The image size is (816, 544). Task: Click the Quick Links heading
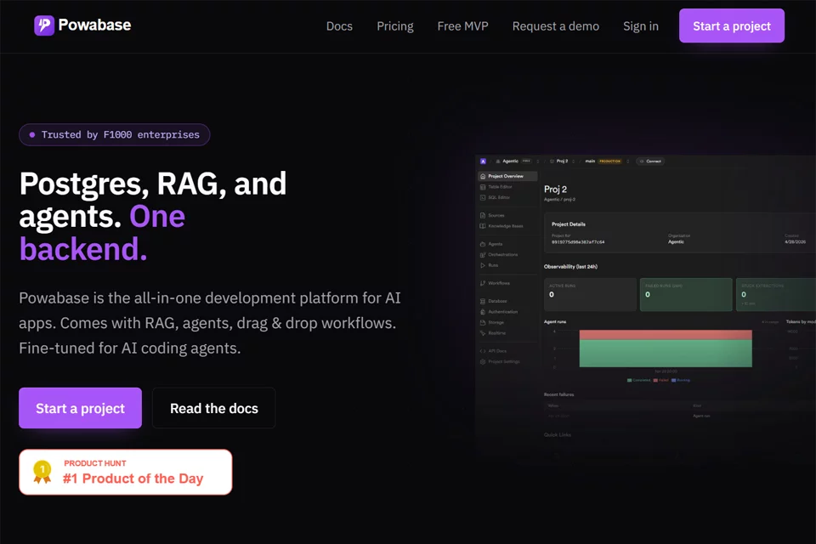coord(558,434)
